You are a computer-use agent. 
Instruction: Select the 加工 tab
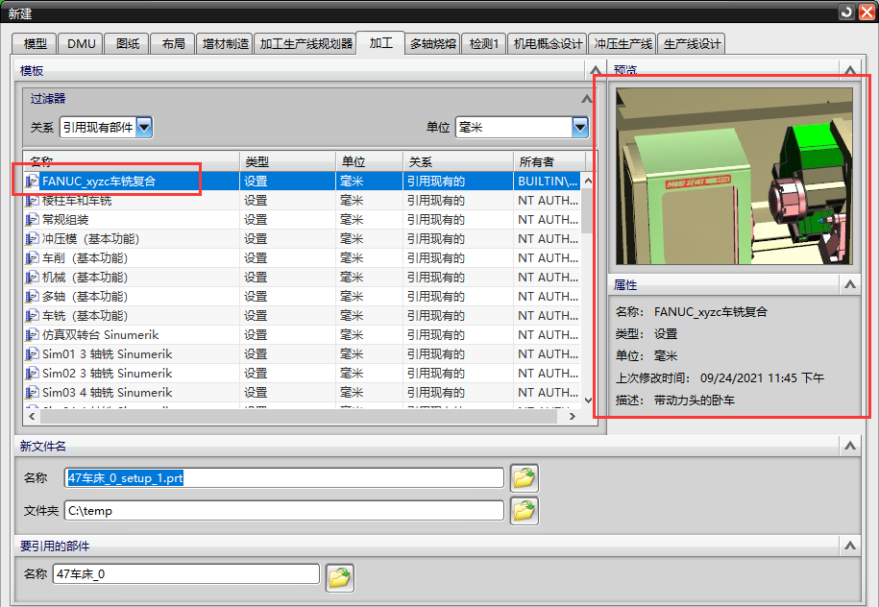point(380,42)
